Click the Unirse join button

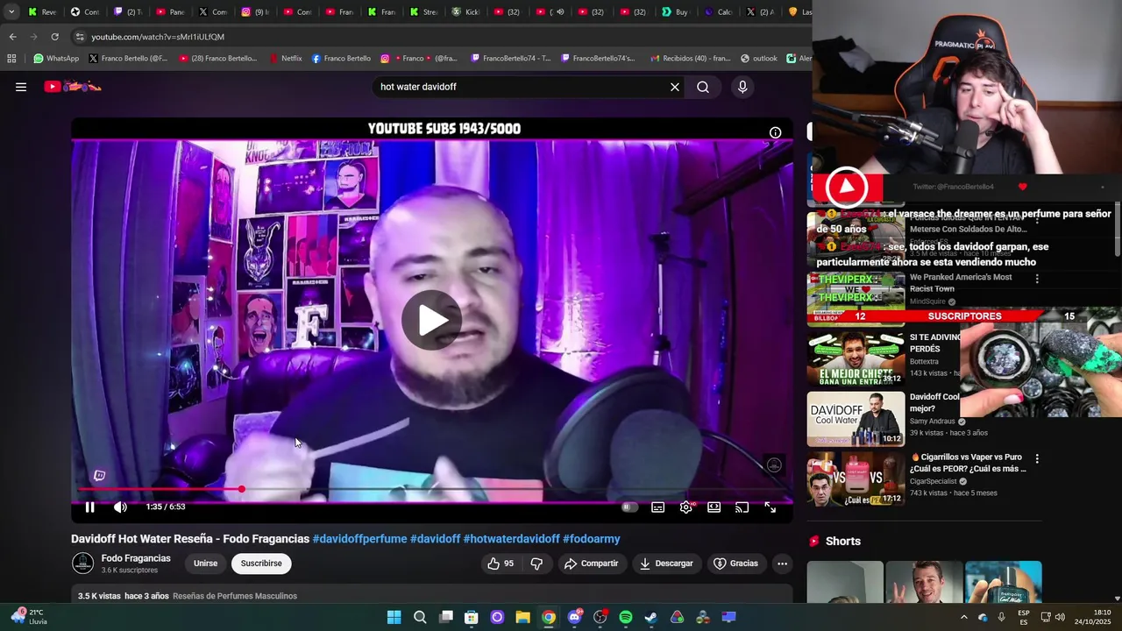coord(205,564)
